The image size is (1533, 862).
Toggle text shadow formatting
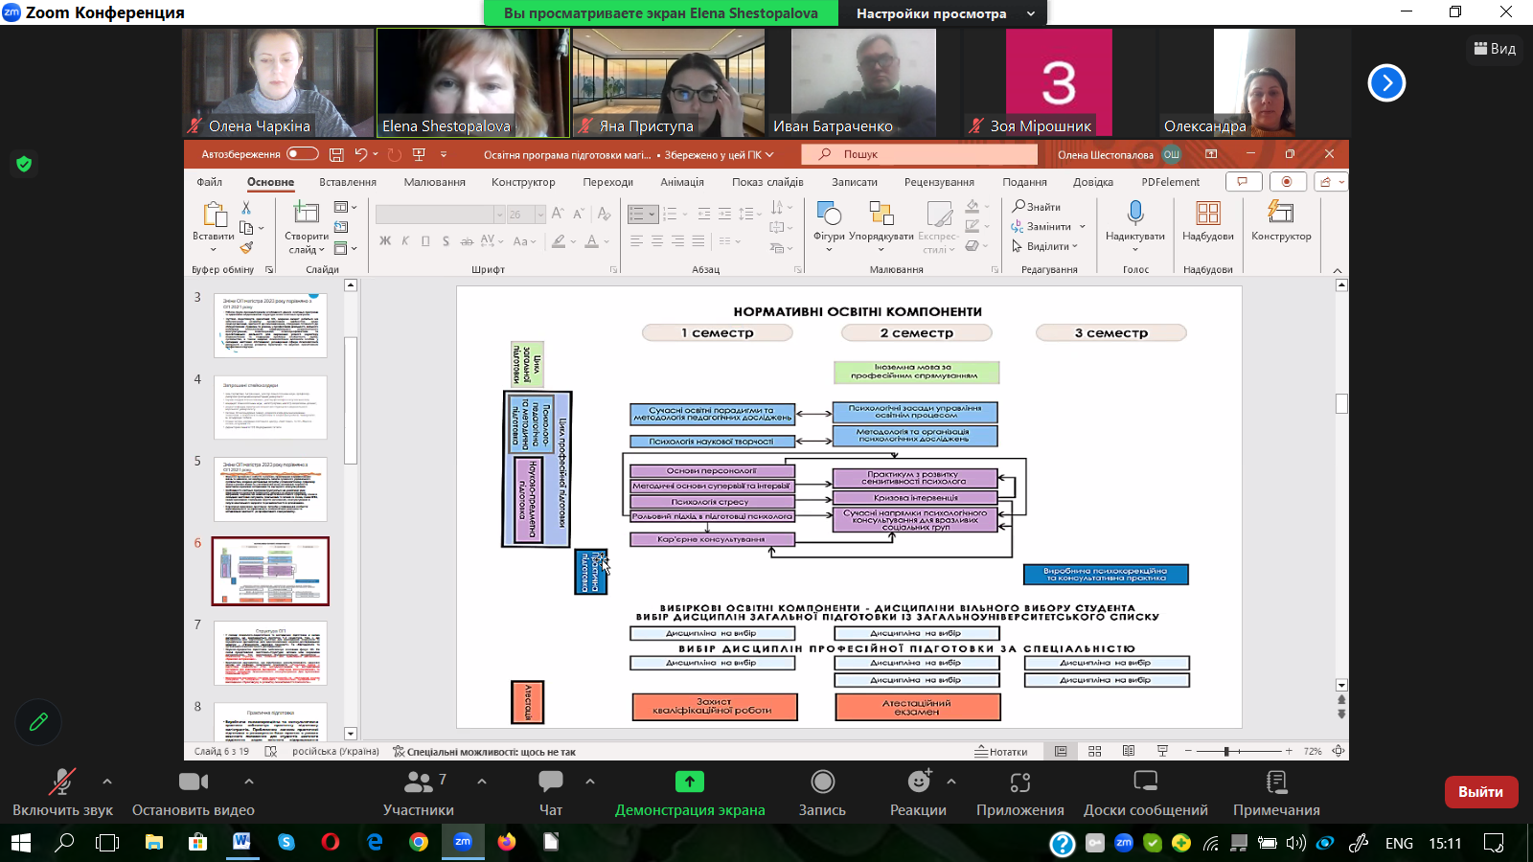point(446,241)
